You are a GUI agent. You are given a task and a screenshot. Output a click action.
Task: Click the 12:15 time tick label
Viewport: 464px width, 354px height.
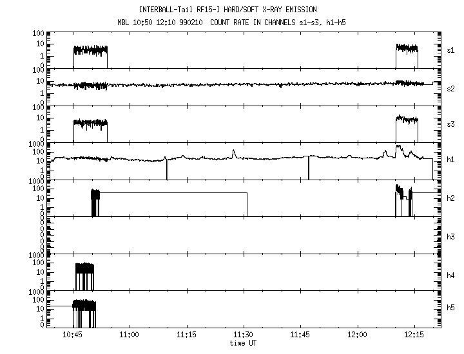[414, 336]
